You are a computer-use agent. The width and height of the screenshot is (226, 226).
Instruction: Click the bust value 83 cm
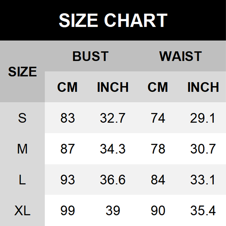pyautogui.click(x=68, y=118)
